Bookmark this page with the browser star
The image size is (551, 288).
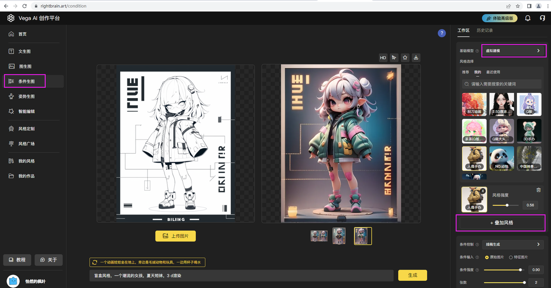pyautogui.click(x=518, y=6)
